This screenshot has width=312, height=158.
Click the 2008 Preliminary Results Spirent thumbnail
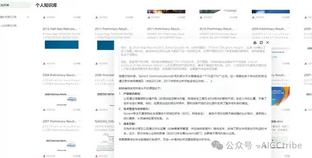(62, 100)
